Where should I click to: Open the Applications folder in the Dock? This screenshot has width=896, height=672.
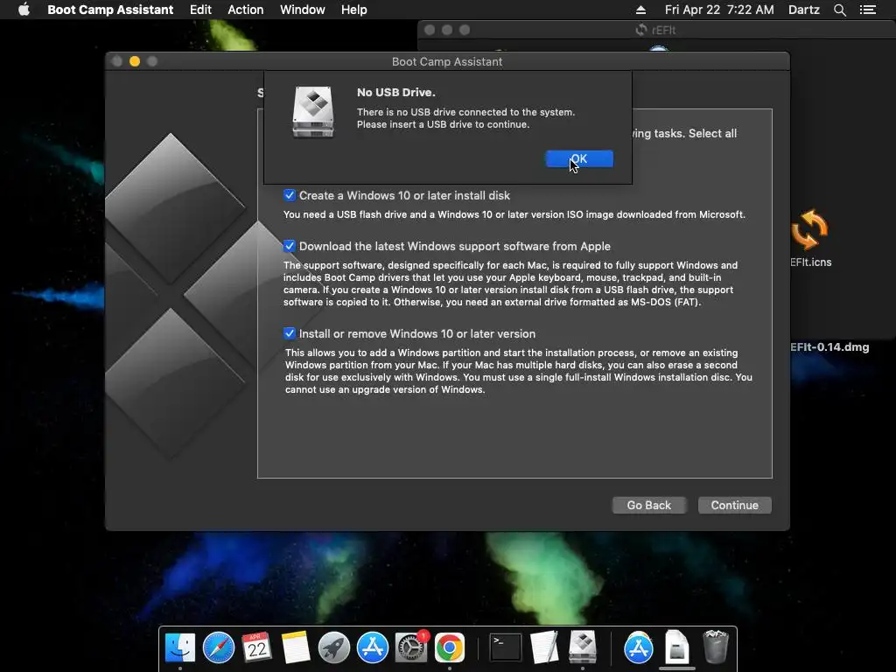[x=638, y=648]
